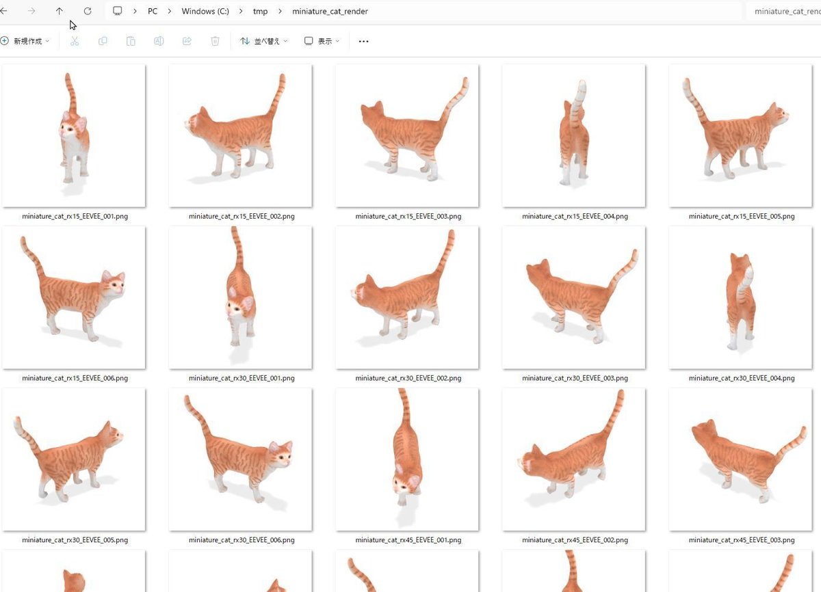Go back with the left arrow button
Viewport: 821px width, 592px height.
[4, 11]
